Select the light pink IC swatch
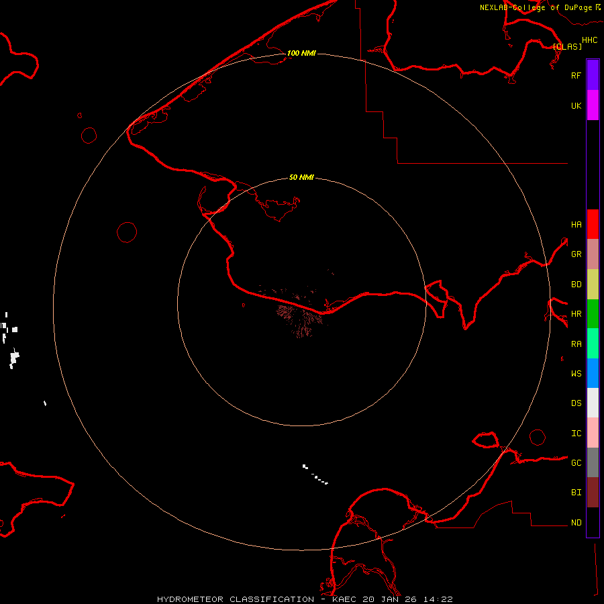 tap(593, 433)
